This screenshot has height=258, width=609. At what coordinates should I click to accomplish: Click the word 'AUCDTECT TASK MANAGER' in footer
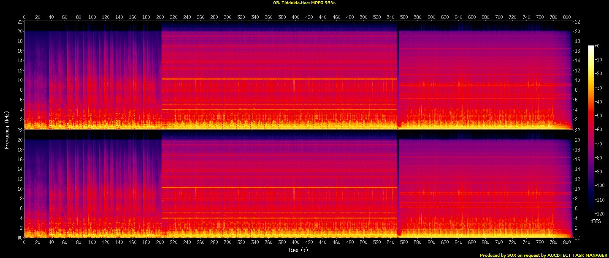click(x=574, y=255)
